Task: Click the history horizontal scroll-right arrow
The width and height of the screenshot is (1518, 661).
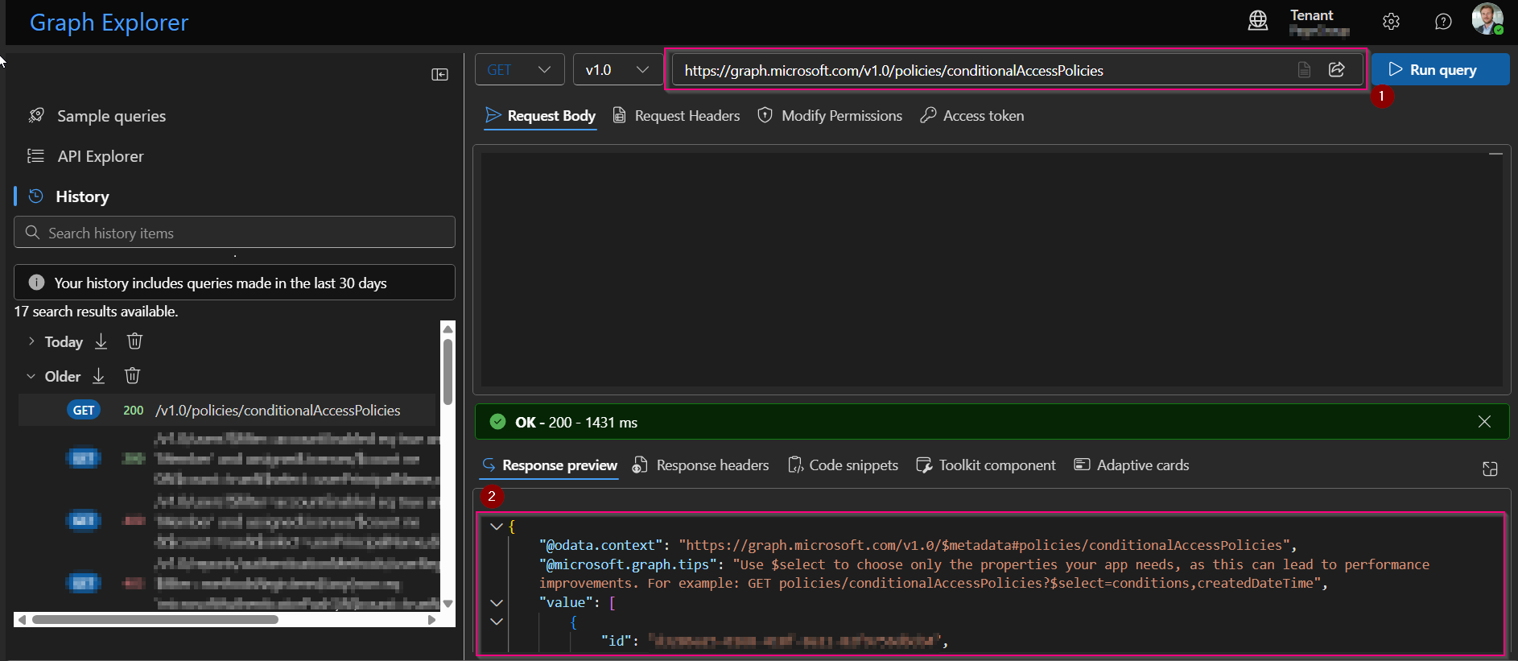Action: [431, 620]
